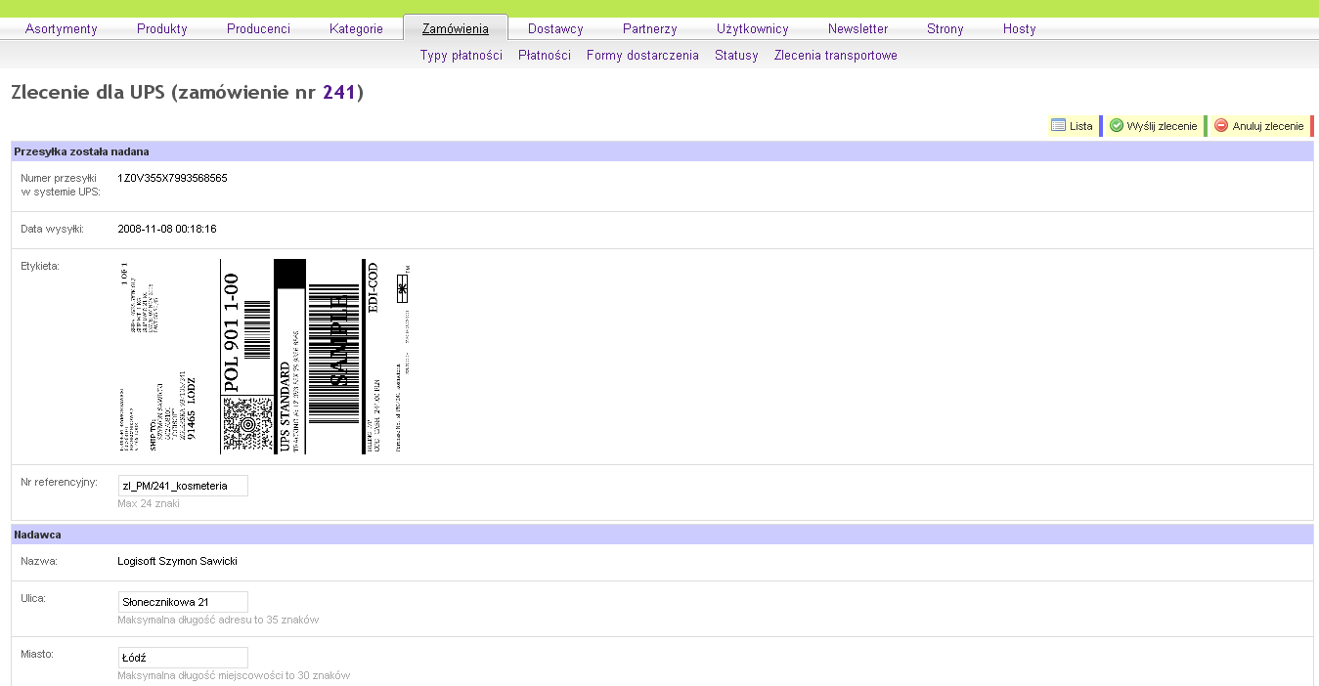Screen dimensions: 1319x686
Task: Open order number 241 link in heading
Action: pyautogui.click(x=339, y=93)
